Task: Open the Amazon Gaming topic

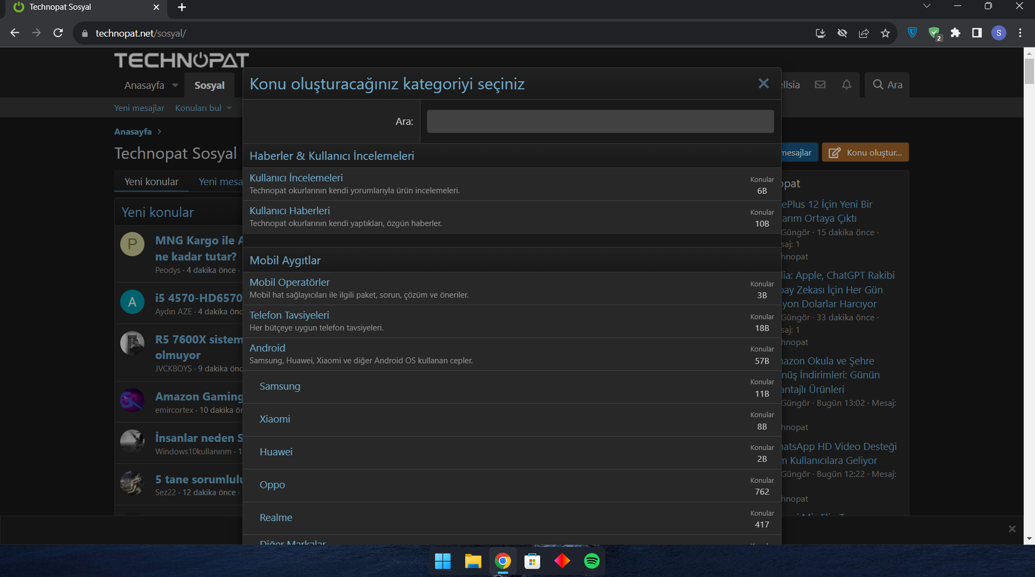Action: (x=199, y=396)
